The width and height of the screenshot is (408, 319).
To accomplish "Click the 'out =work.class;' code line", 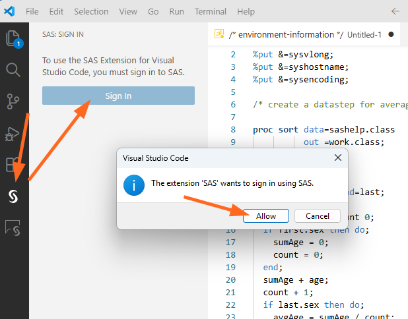I will click(344, 142).
